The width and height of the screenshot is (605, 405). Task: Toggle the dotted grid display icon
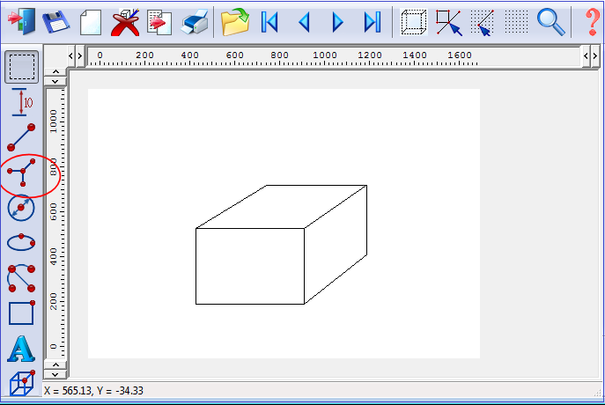(516, 22)
